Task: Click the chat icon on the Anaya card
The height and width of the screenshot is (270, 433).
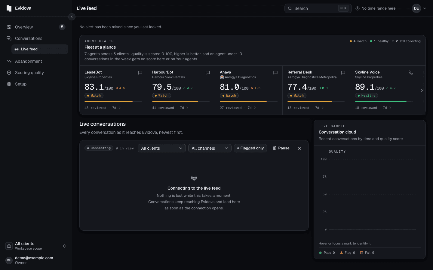Action: (275, 73)
